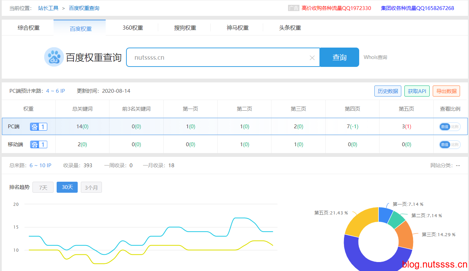Open the 神马权重 tab
This screenshot has width=469, height=271.
coord(238,28)
